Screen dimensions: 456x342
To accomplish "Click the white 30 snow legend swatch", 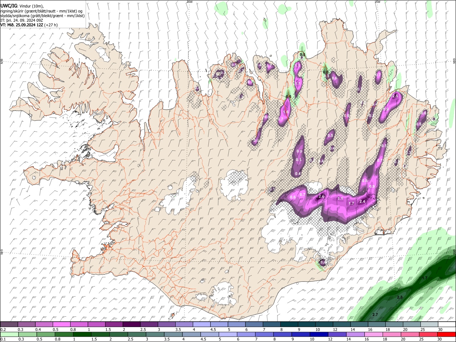I will coord(447,325).
